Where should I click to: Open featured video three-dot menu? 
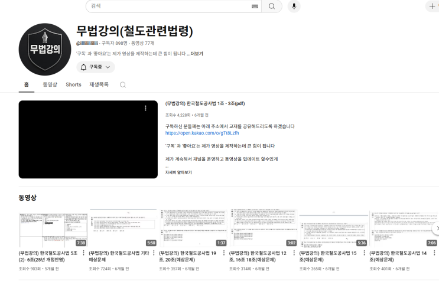(145, 108)
